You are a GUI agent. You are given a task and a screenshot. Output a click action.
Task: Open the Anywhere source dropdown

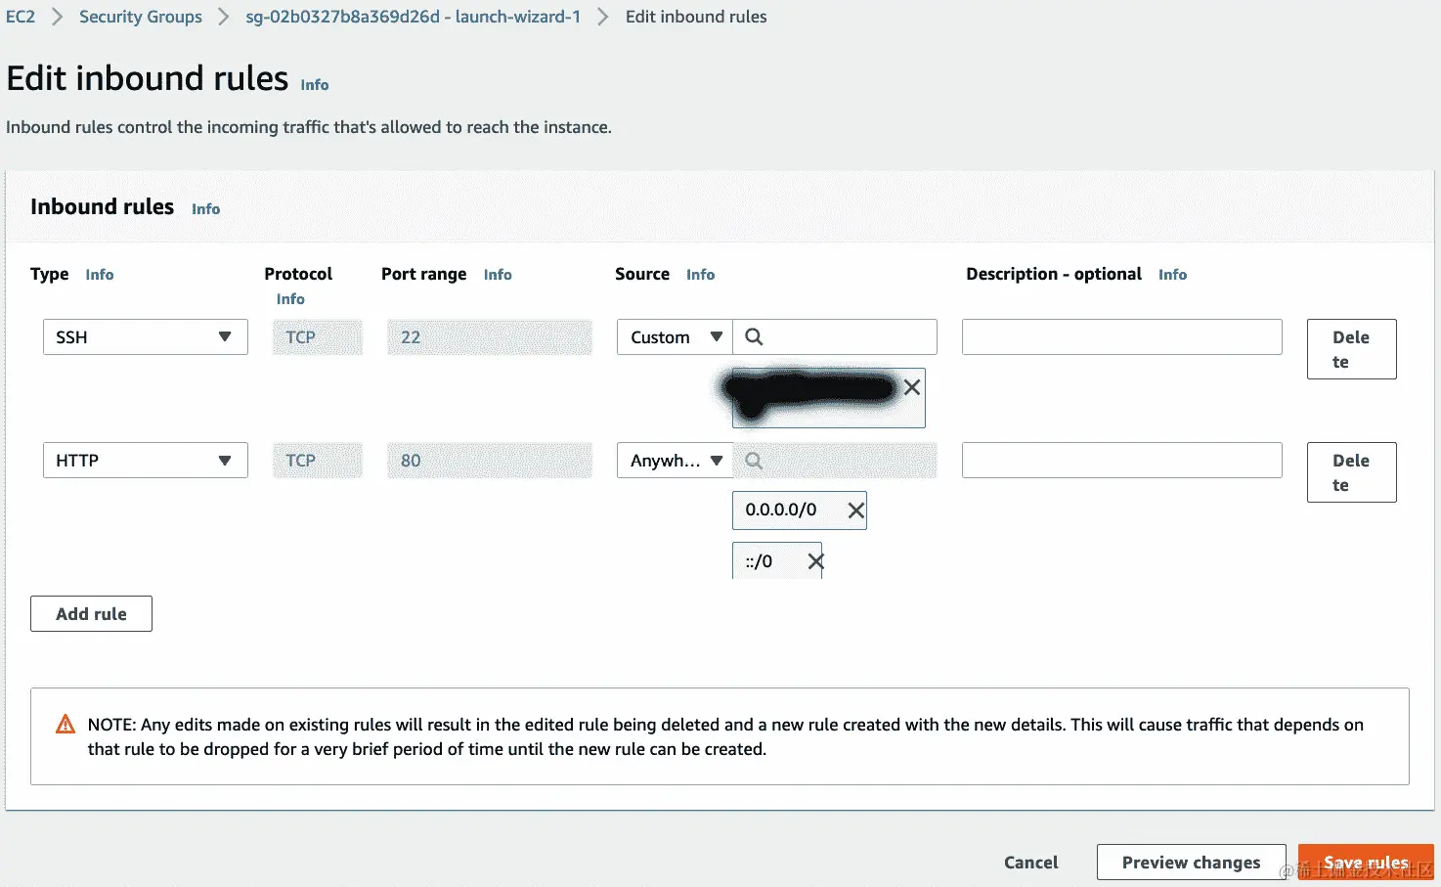point(675,460)
